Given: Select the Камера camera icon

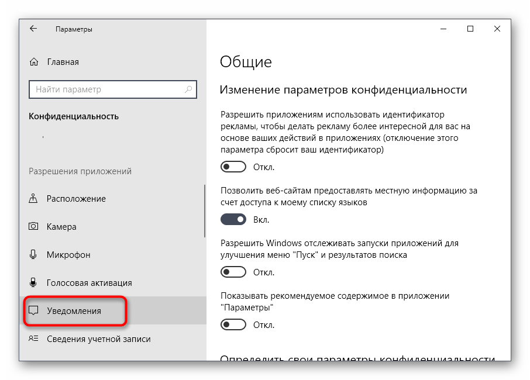Looking at the screenshot, I should tap(33, 226).
